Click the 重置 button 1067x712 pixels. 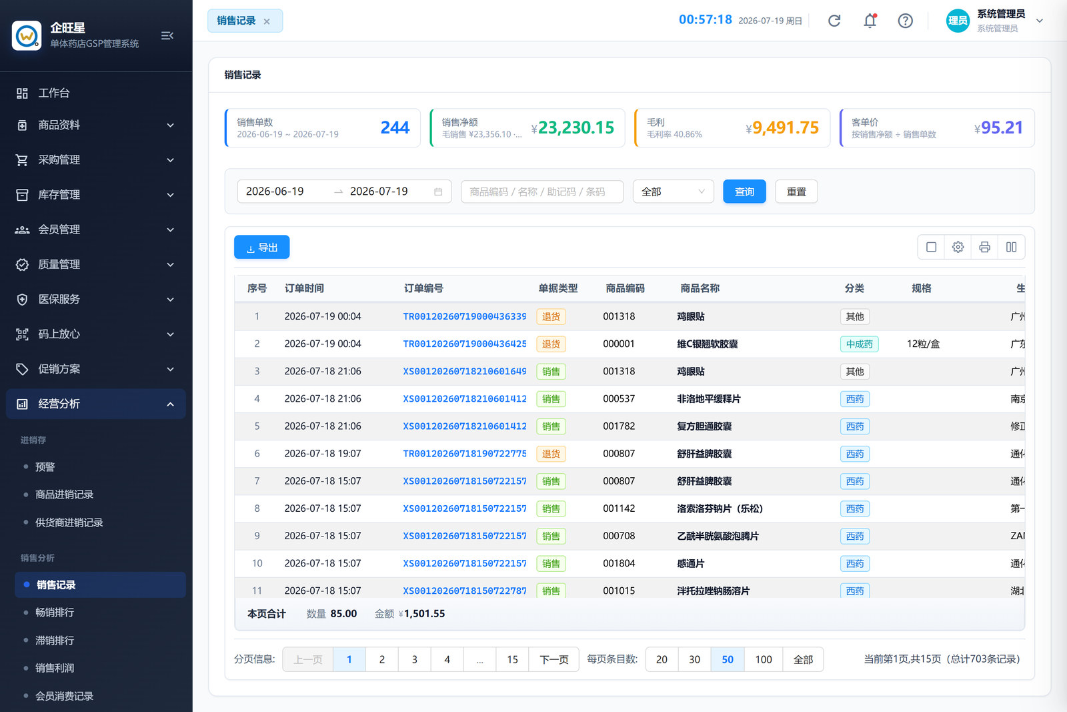click(x=796, y=192)
